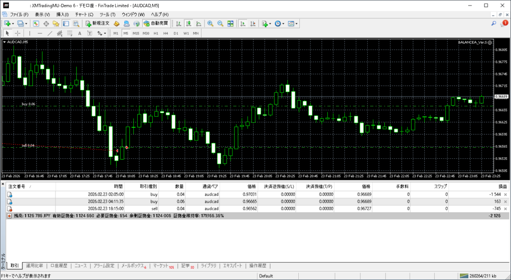Expand the indicators list dropdown arrow
The image size is (511, 280).
pos(270,23)
